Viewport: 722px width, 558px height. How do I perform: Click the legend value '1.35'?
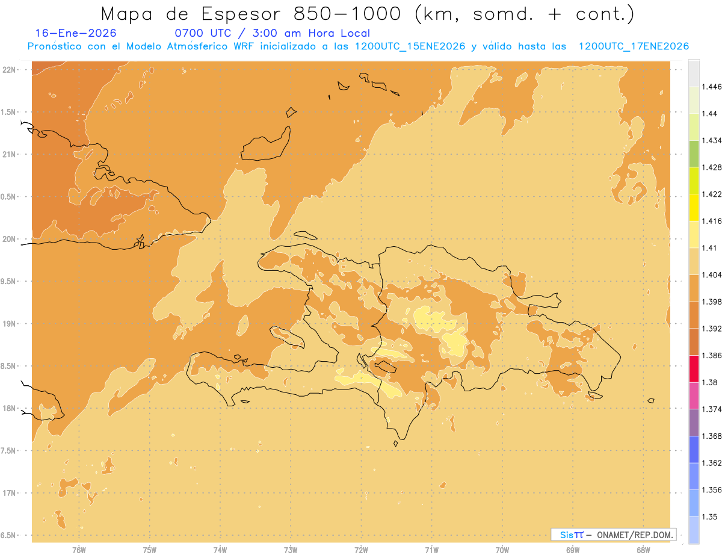click(x=710, y=516)
